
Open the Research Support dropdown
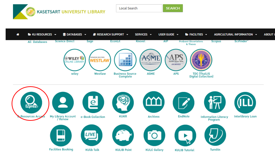(111, 35)
